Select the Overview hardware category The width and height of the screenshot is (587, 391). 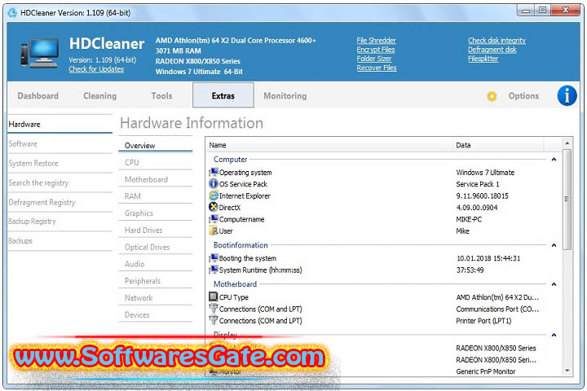pos(156,146)
